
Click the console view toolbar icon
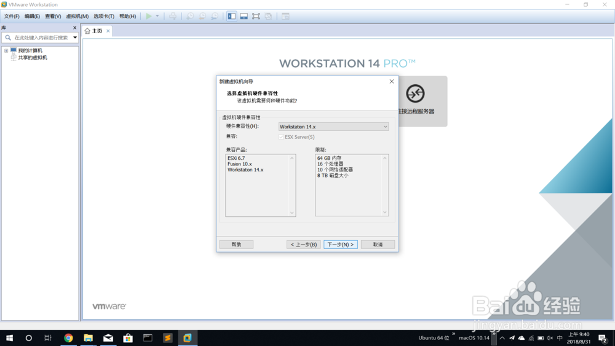click(285, 16)
